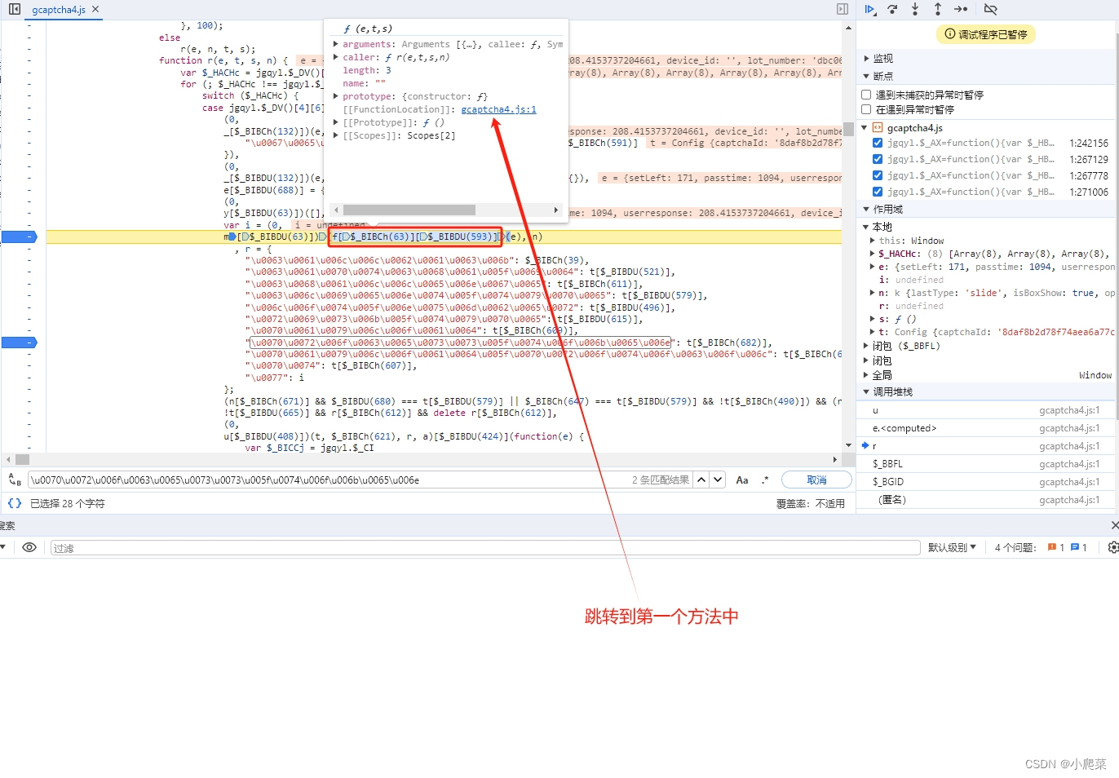Uncheck breakpoint at 1:242156
The width and height of the screenshot is (1119, 778).
(x=878, y=143)
